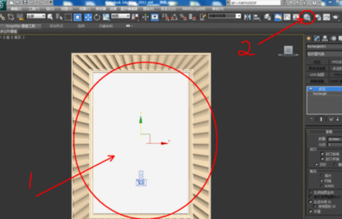This screenshot has width=342, height=219.
Task: Open the Create command panel tab
Action: [308, 39]
